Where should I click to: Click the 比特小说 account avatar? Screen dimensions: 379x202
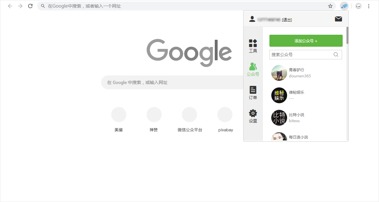(279, 117)
